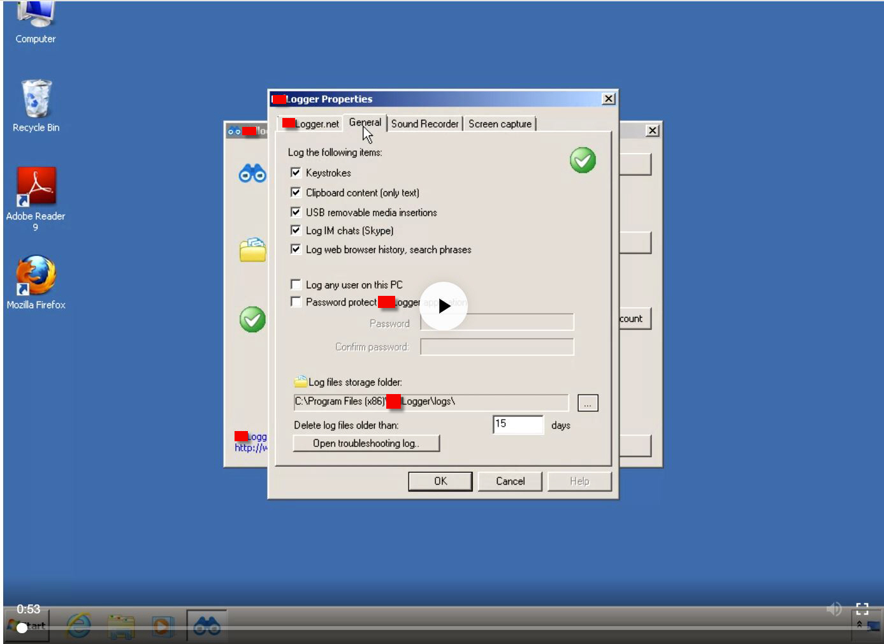Uncheck the Keystrokes checkbox
Screen dimensions: 884x644
(x=296, y=172)
